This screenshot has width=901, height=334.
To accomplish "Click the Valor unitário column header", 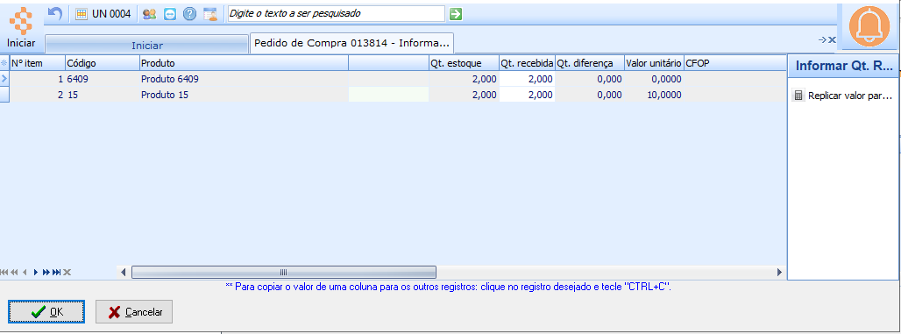I will pyautogui.click(x=654, y=63).
